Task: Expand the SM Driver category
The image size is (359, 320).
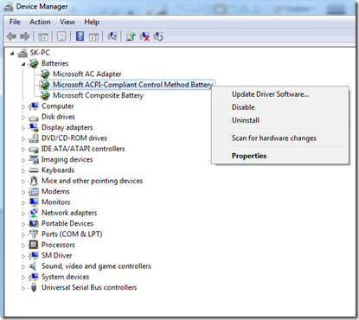Action: click(x=23, y=256)
